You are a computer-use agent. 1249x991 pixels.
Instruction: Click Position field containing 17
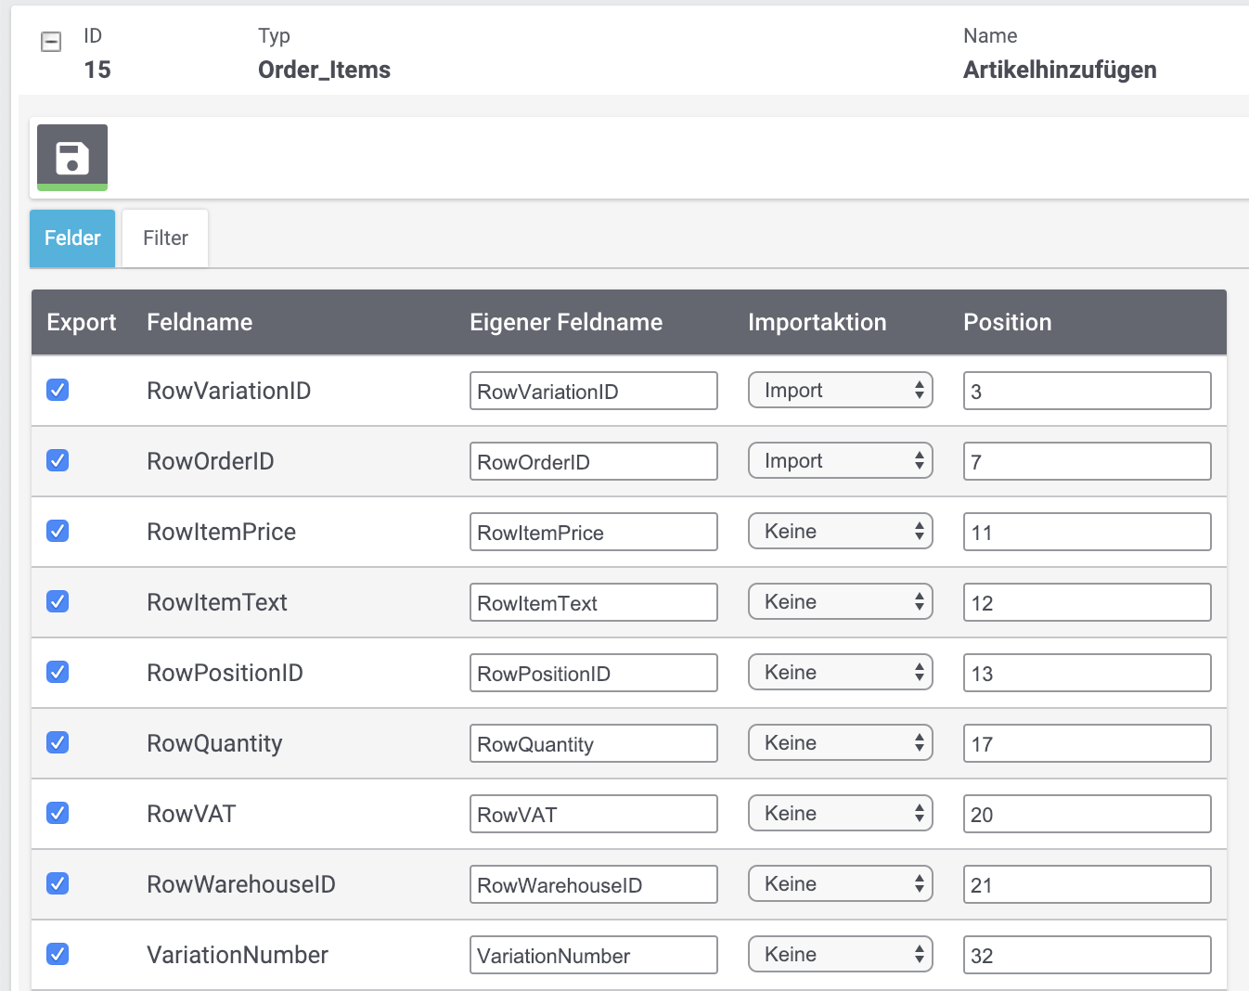1087,743
